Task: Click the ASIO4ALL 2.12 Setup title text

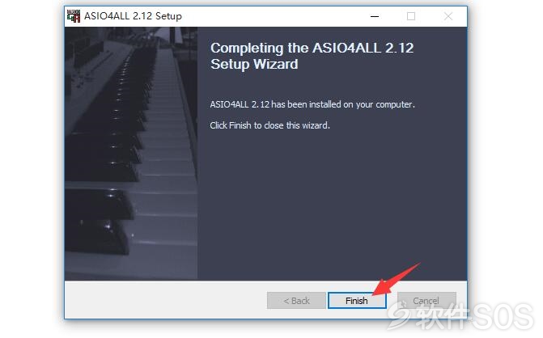Action: tap(133, 16)
